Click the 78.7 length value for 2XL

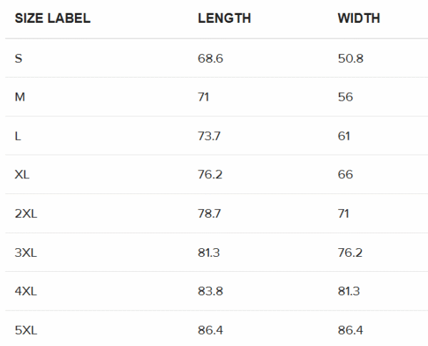[x=209, y=213]
